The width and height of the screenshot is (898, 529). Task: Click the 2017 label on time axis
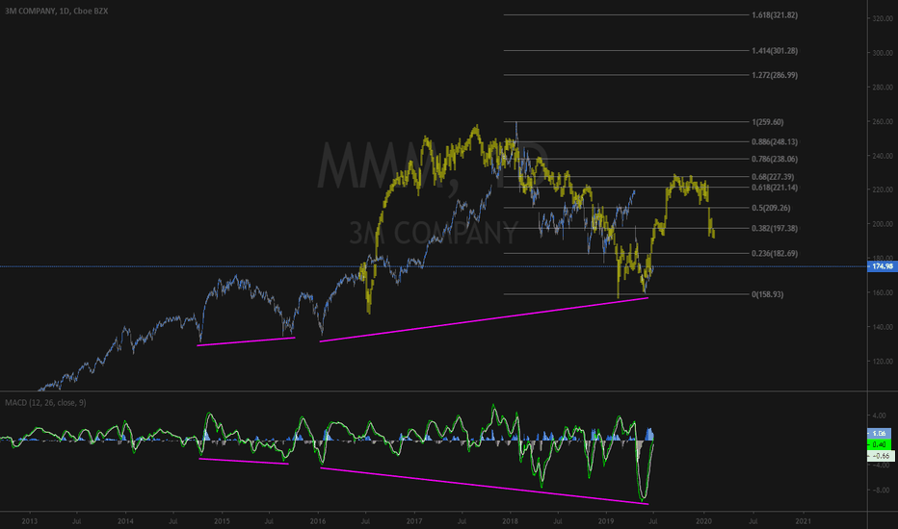414,521
